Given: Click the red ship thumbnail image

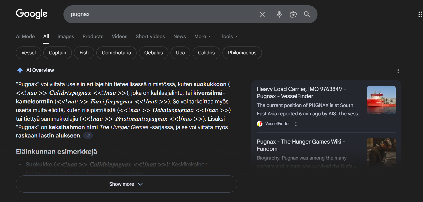Looking at the screenshot, I should coord(381,100).
